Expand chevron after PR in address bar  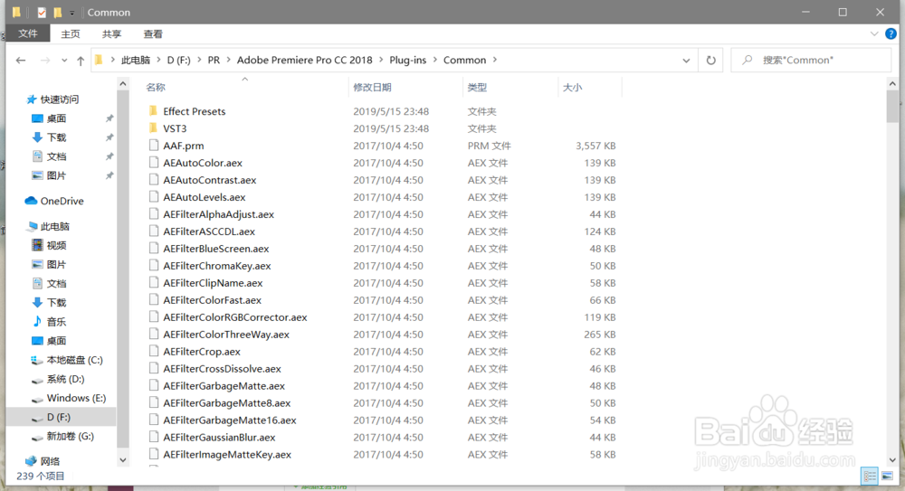(228, 60)
